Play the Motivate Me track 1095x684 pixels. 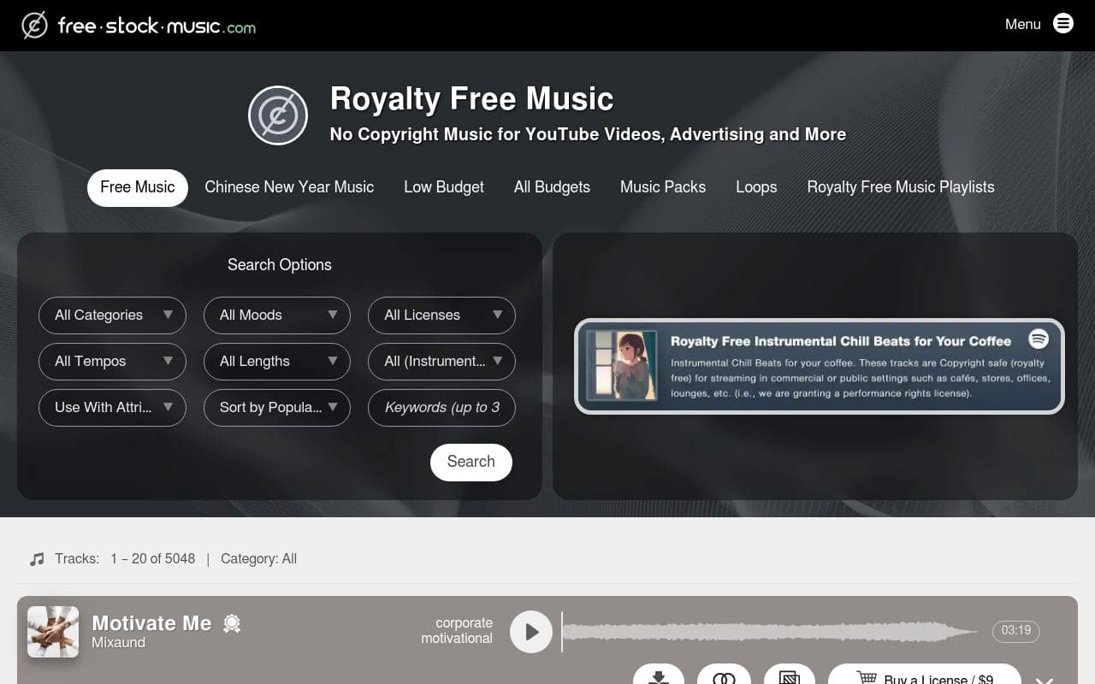[x=531, y=631]
